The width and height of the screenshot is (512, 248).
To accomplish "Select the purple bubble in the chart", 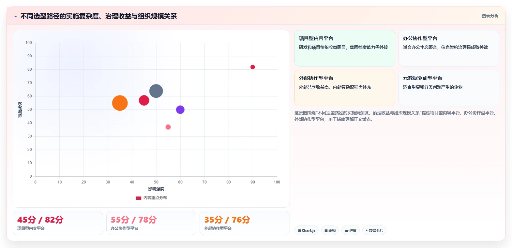I will (x=180, y=109).
